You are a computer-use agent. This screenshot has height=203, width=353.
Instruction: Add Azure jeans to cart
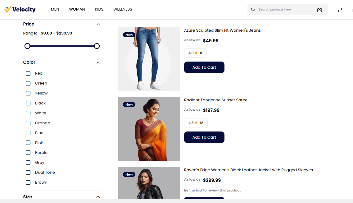[x=204, y=67]
